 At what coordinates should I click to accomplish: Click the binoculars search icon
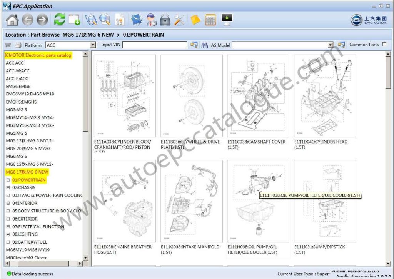coord(205,45)
